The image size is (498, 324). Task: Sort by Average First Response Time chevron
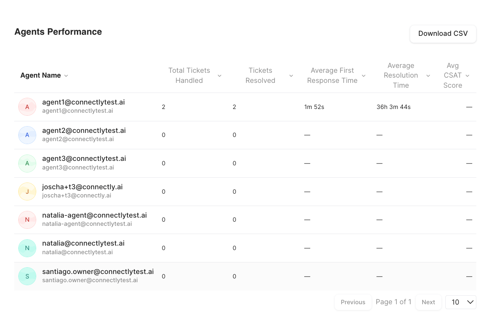[364, 76]
